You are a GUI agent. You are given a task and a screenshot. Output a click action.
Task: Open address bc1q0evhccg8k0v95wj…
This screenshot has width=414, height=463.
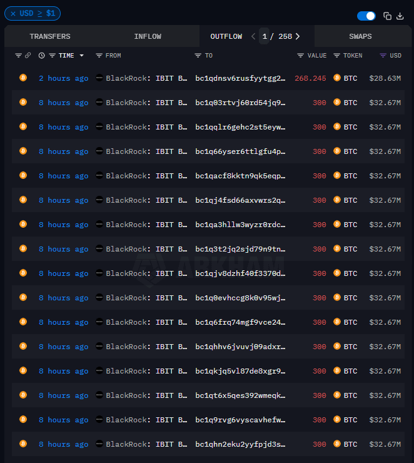point(240,298)
